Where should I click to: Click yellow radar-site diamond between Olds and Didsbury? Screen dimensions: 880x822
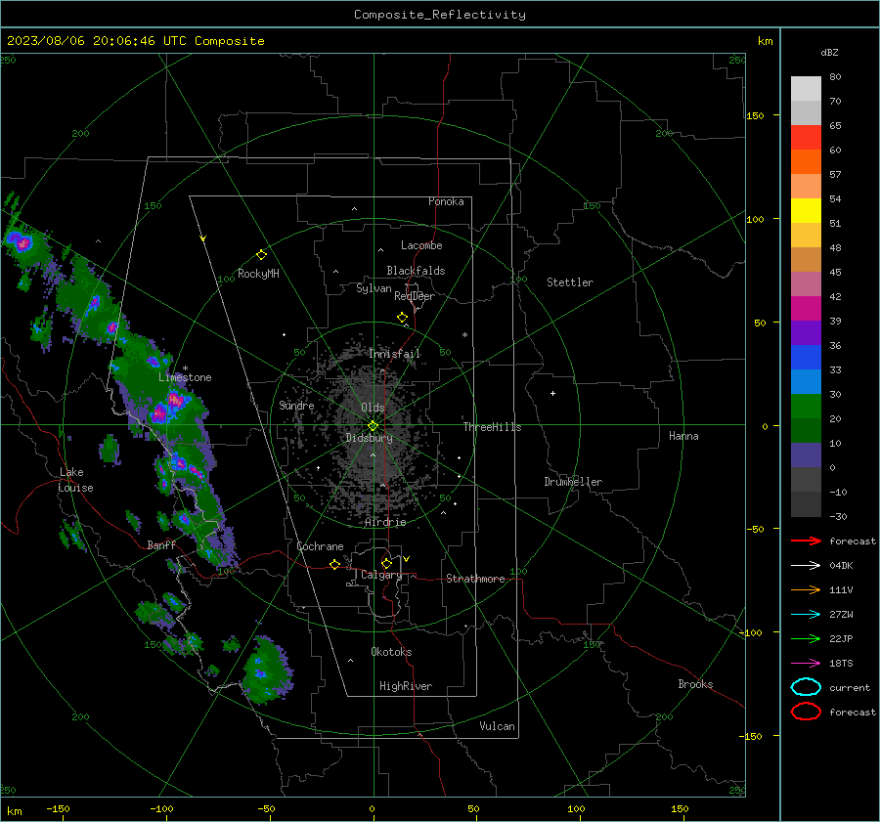pyautogui.click(x=373, y=425)
